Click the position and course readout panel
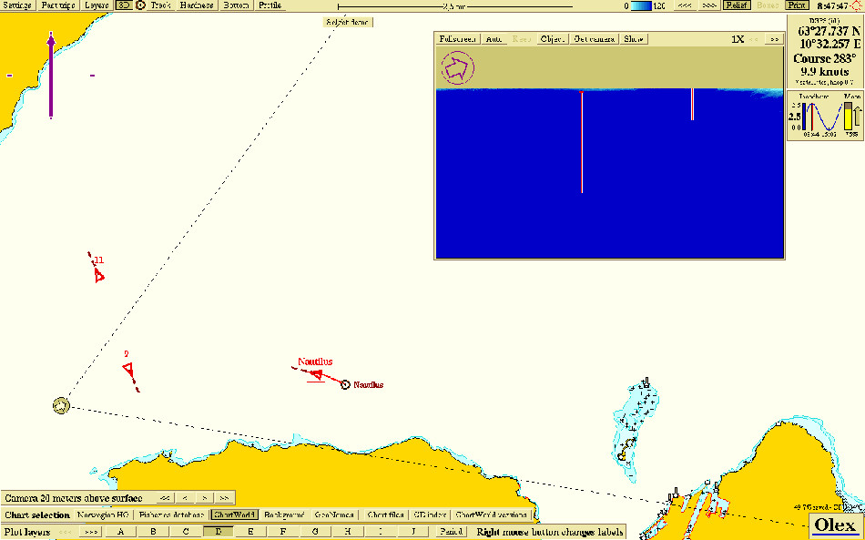 (x=825, y=51)
